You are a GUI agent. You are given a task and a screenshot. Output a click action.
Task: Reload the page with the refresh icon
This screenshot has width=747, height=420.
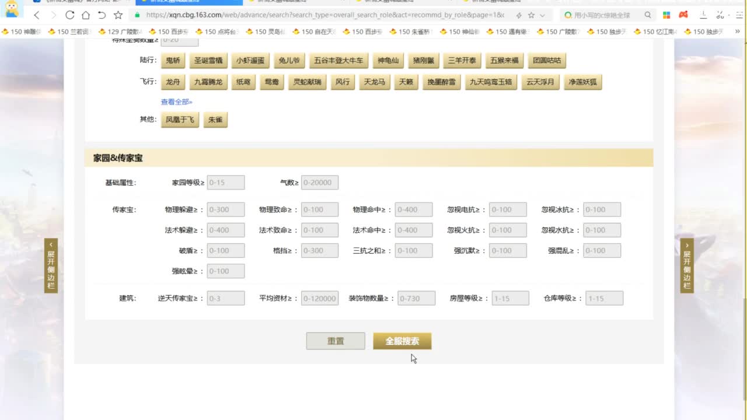[x=70, y=15]
